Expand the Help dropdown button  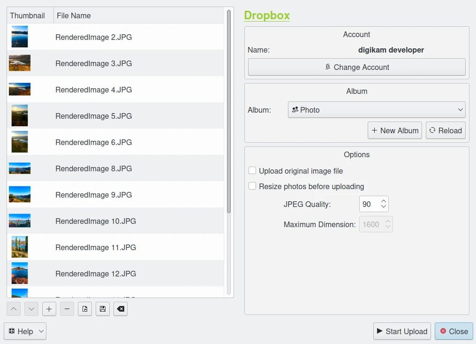(25, 331)
